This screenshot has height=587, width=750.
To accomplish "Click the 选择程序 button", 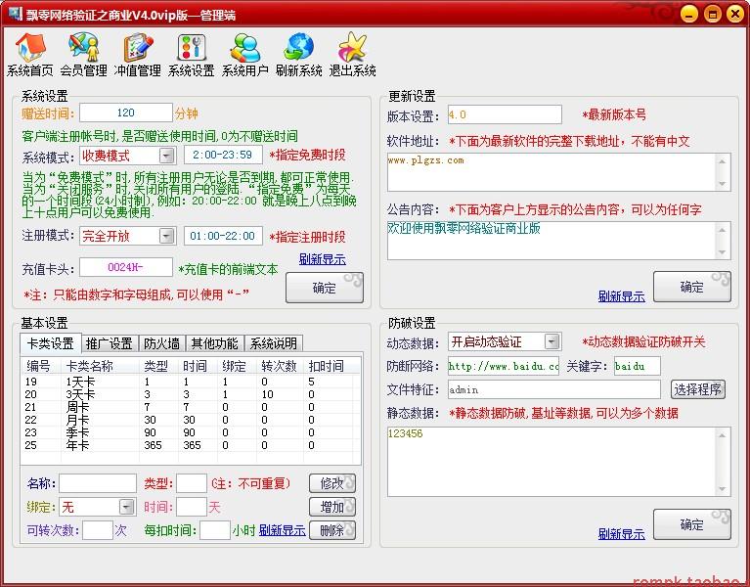I will 698,389.
